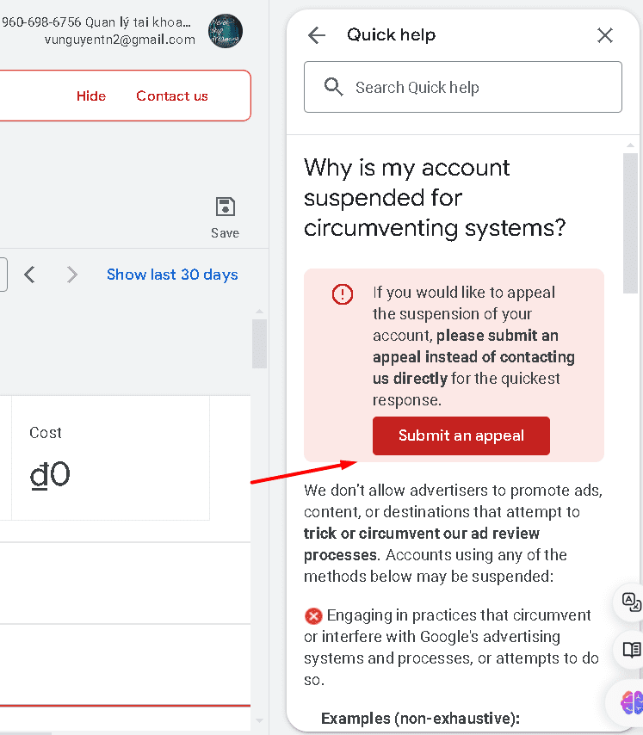Click main page scrollbar down arrow
This screenshot has height=735, width=643.
(259, 720)
